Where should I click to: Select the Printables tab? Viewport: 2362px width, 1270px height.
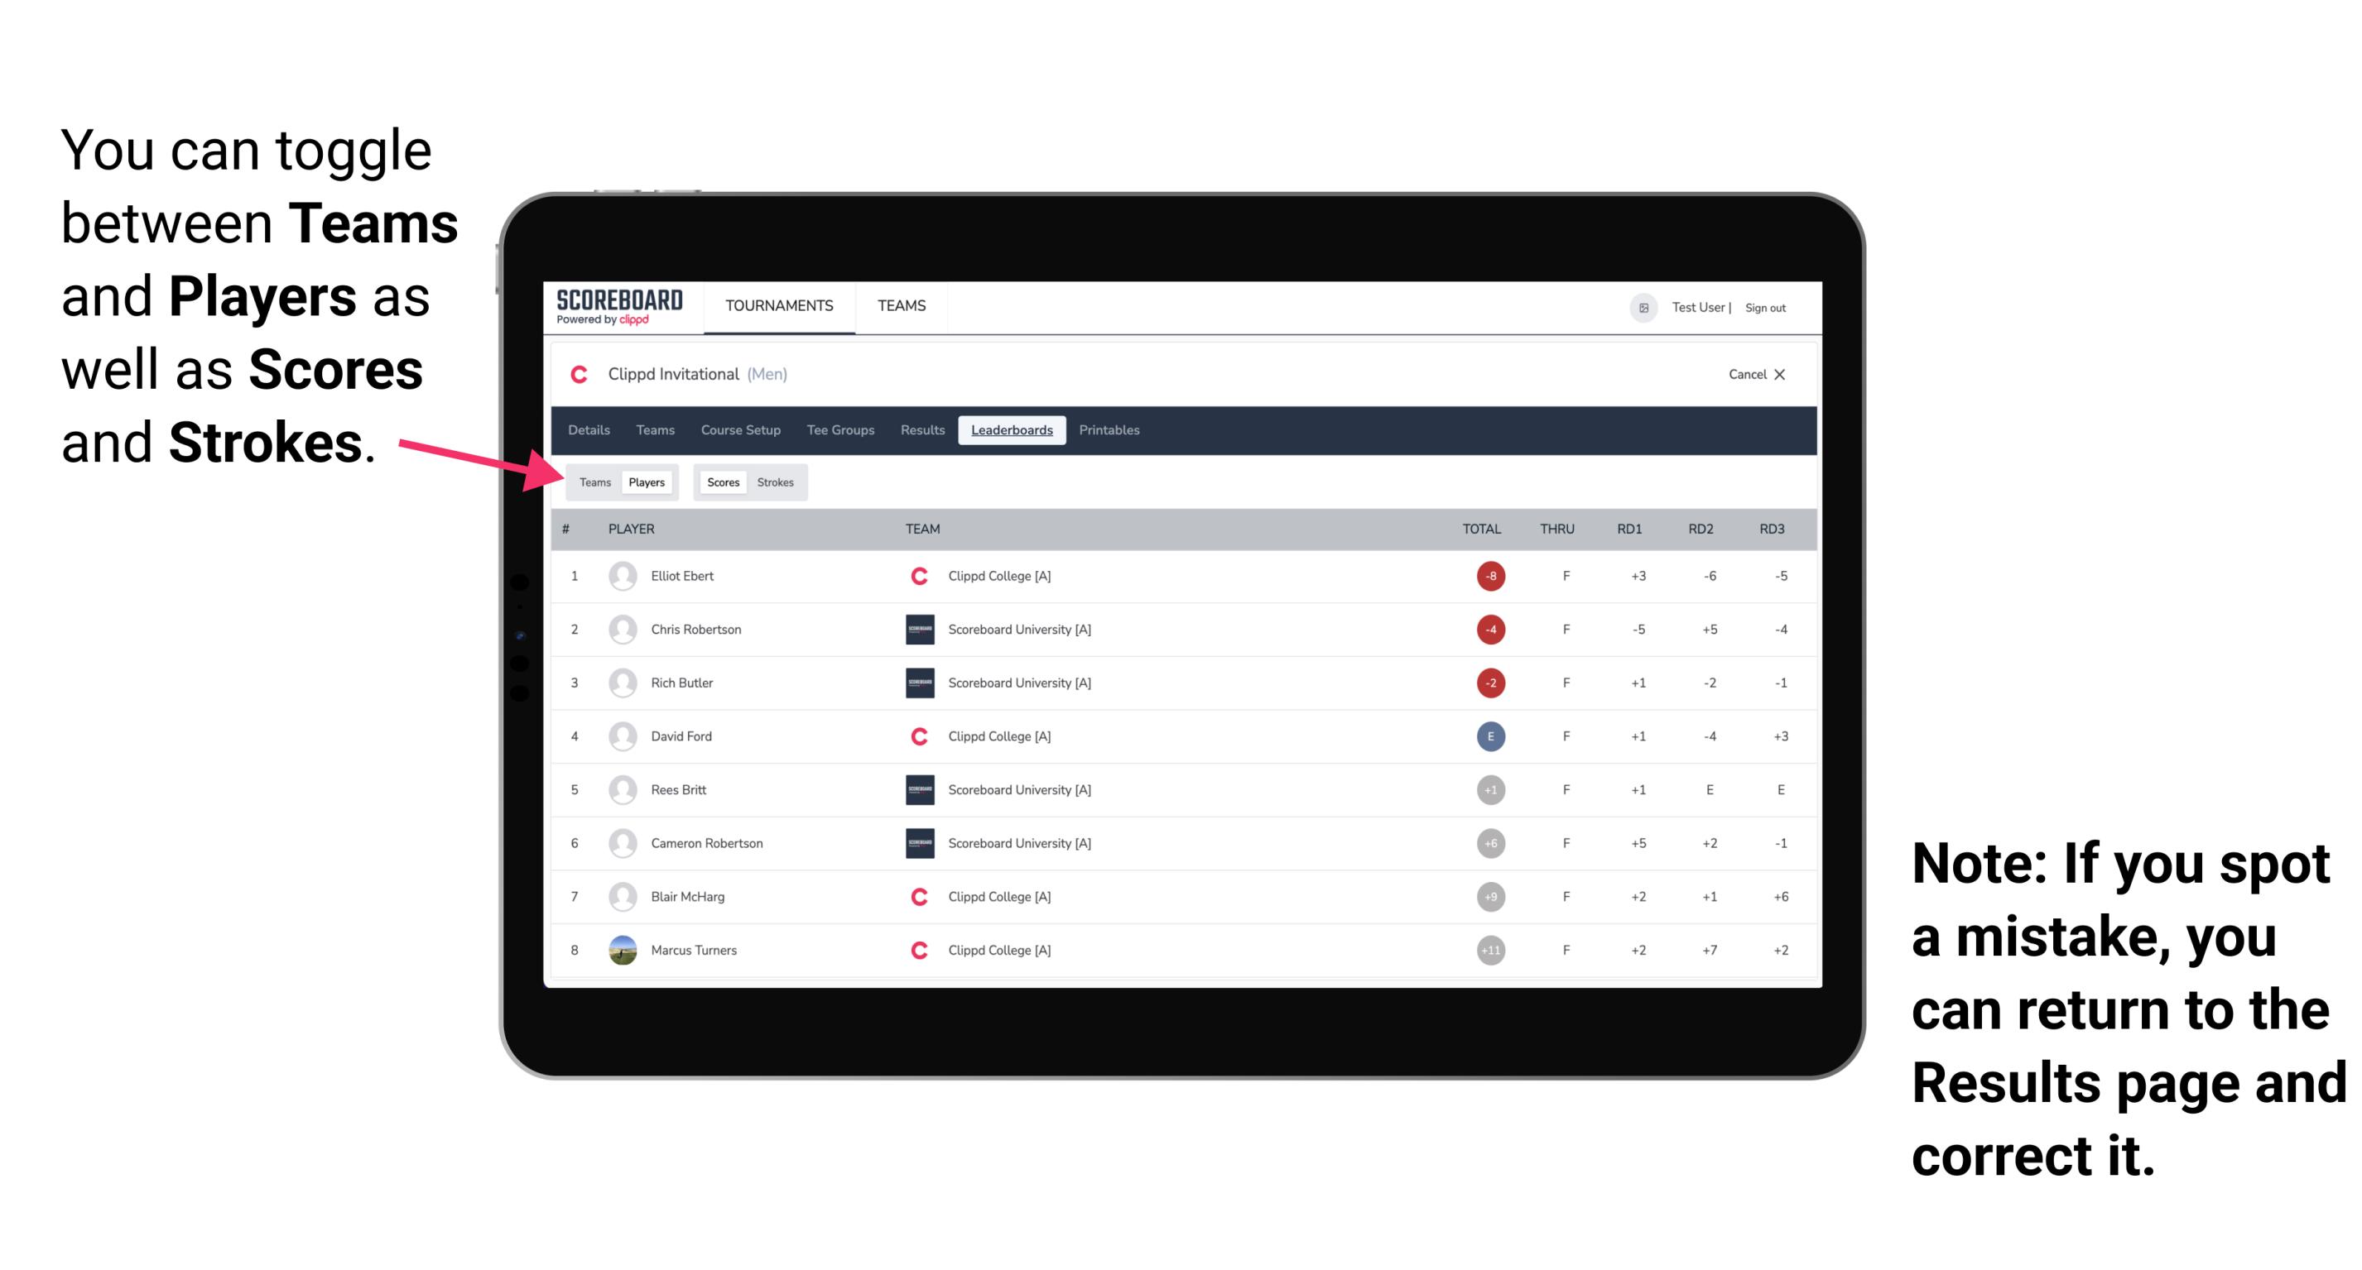[x=1110, y=430]
